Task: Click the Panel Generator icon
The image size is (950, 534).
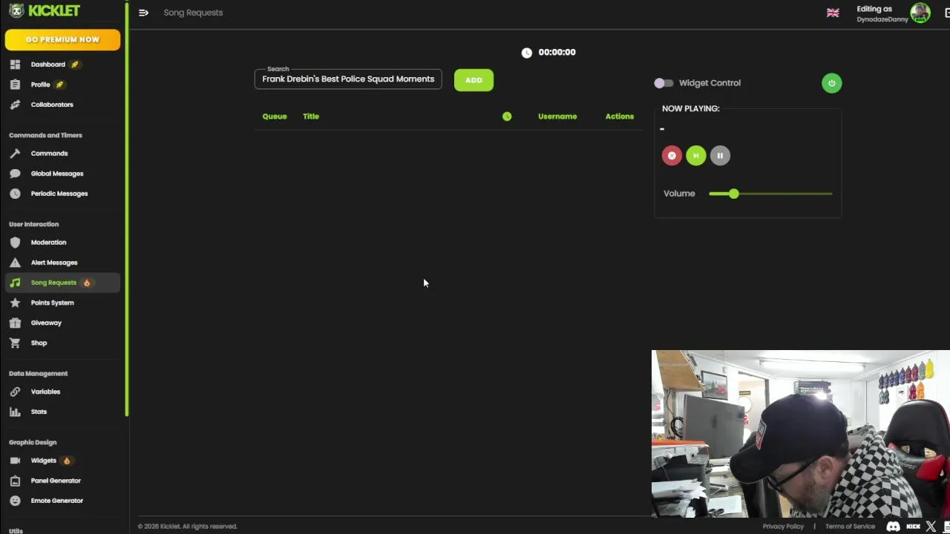Action: coord(15,481)
